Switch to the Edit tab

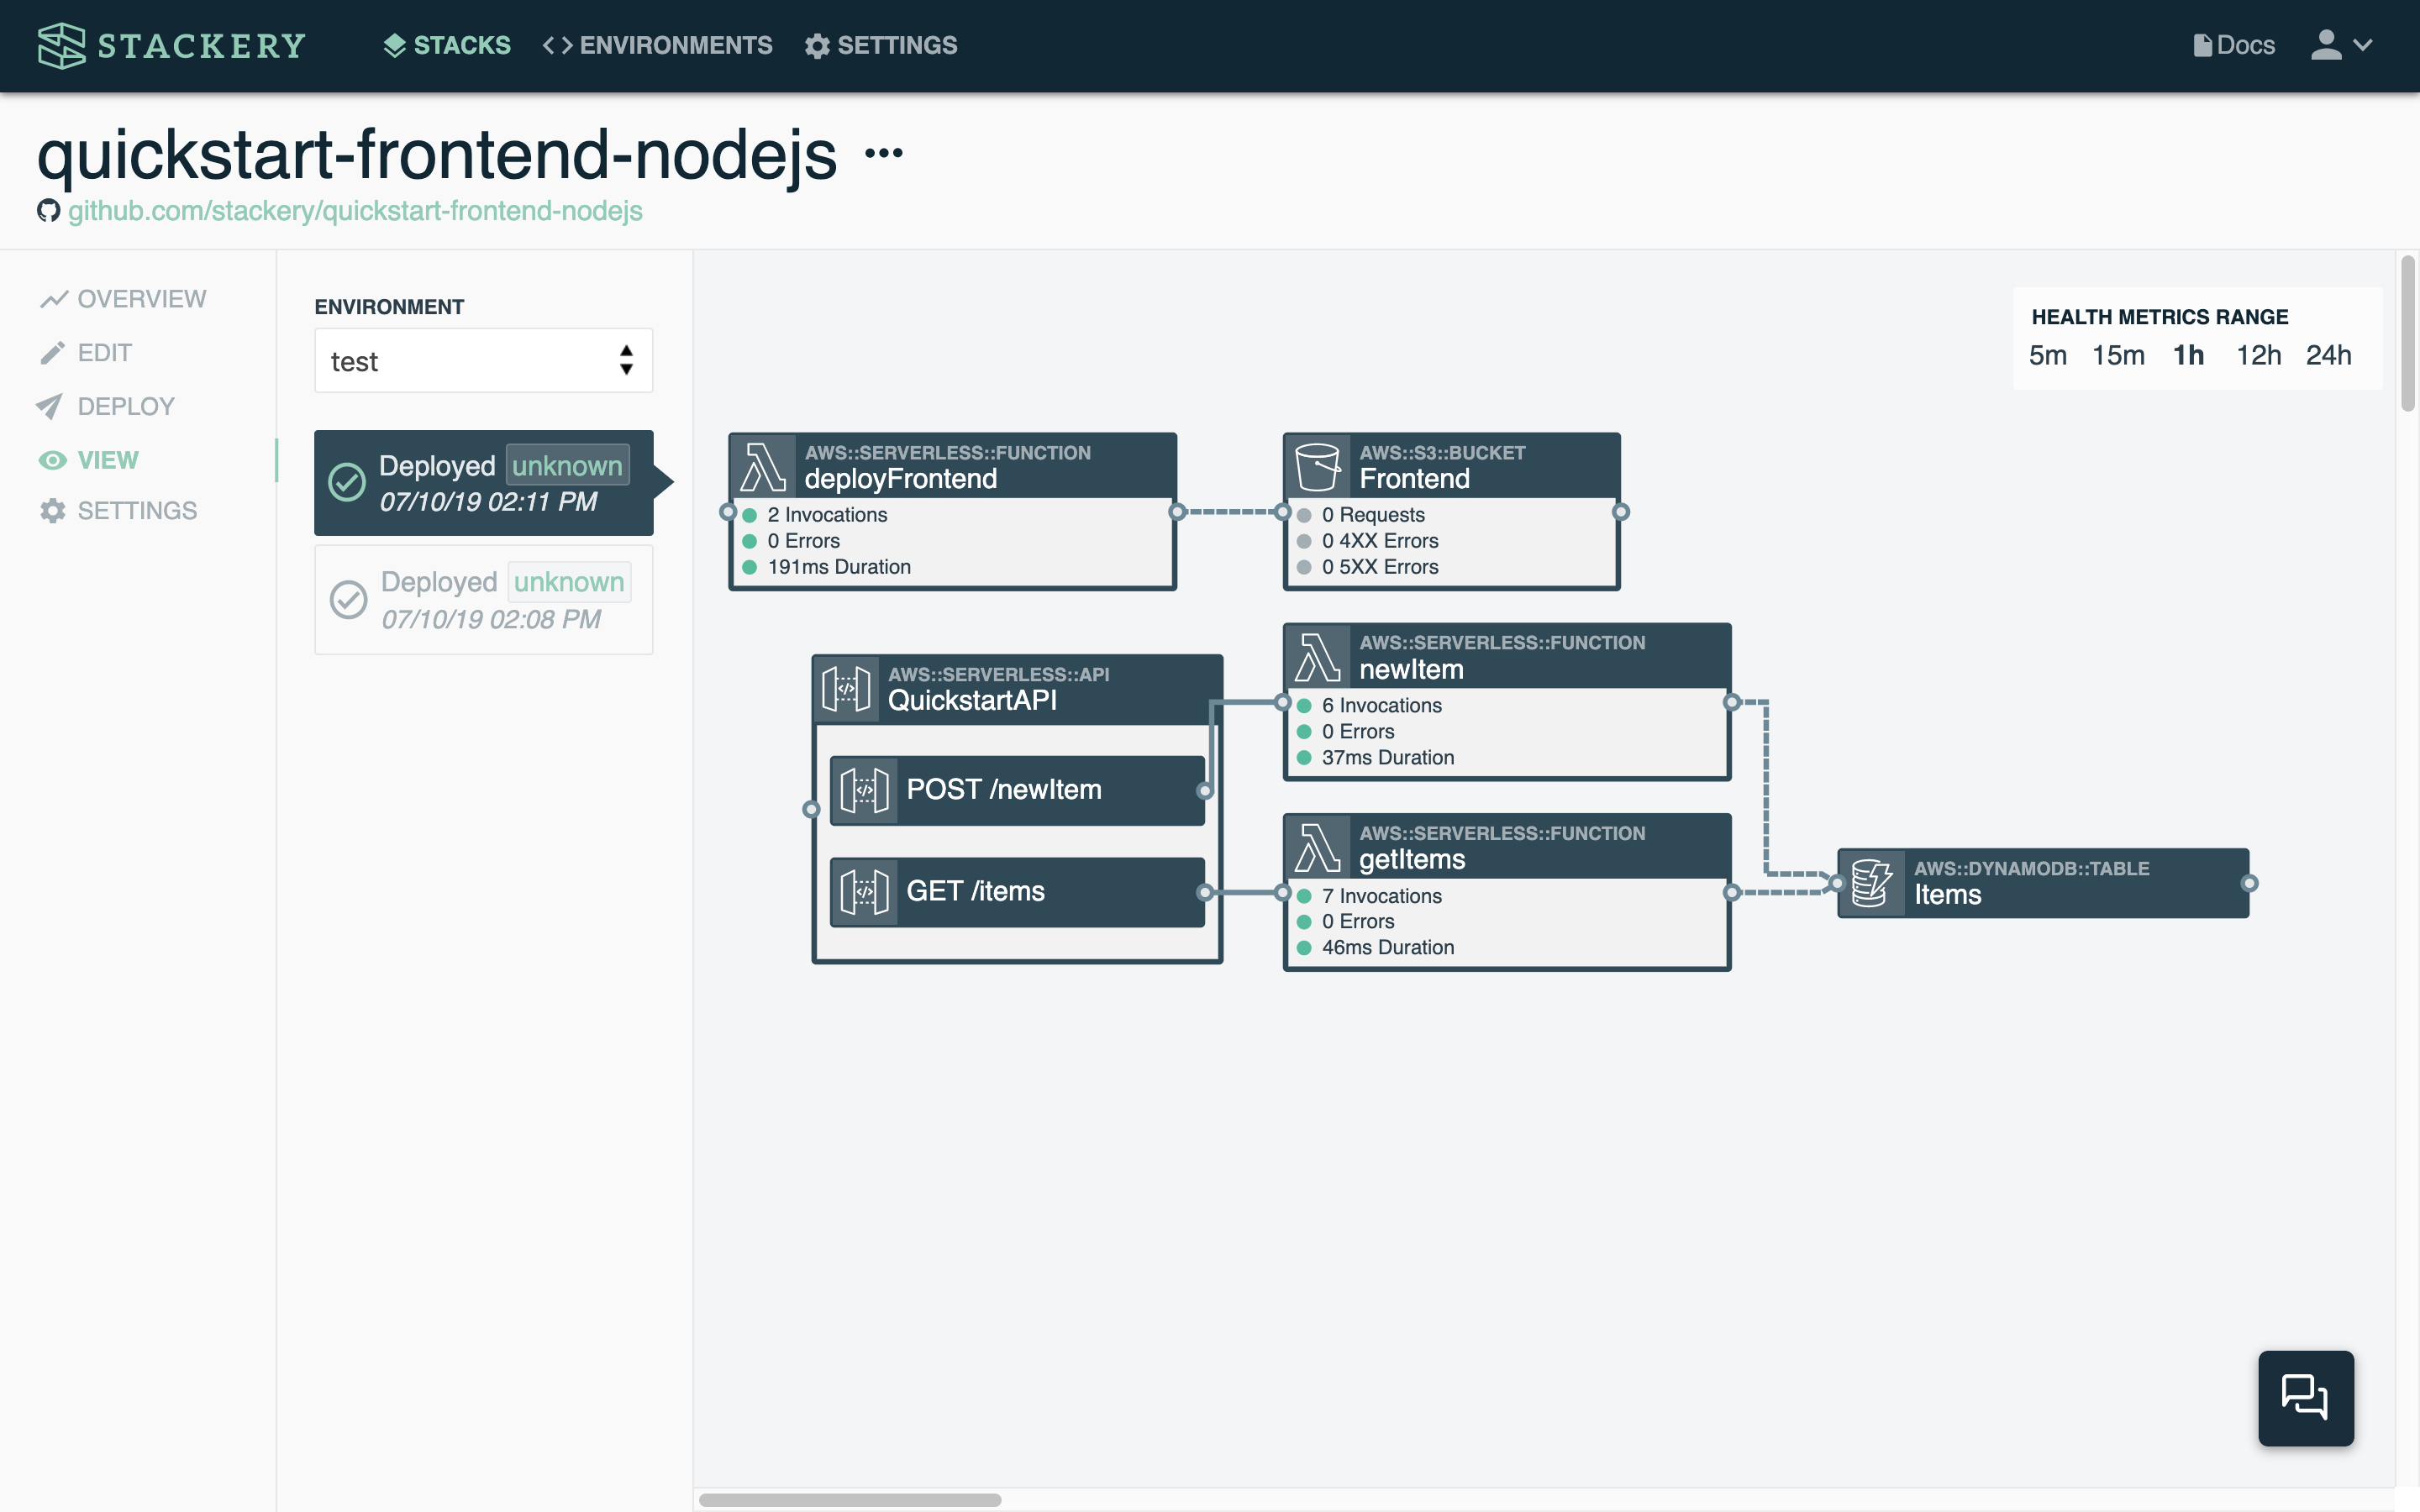86,353
